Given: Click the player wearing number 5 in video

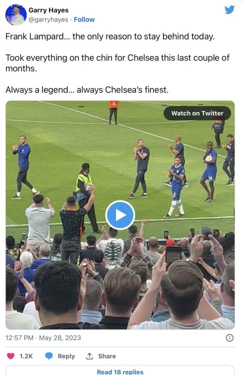Looking at the screenshot, I should tap(176, 187).
